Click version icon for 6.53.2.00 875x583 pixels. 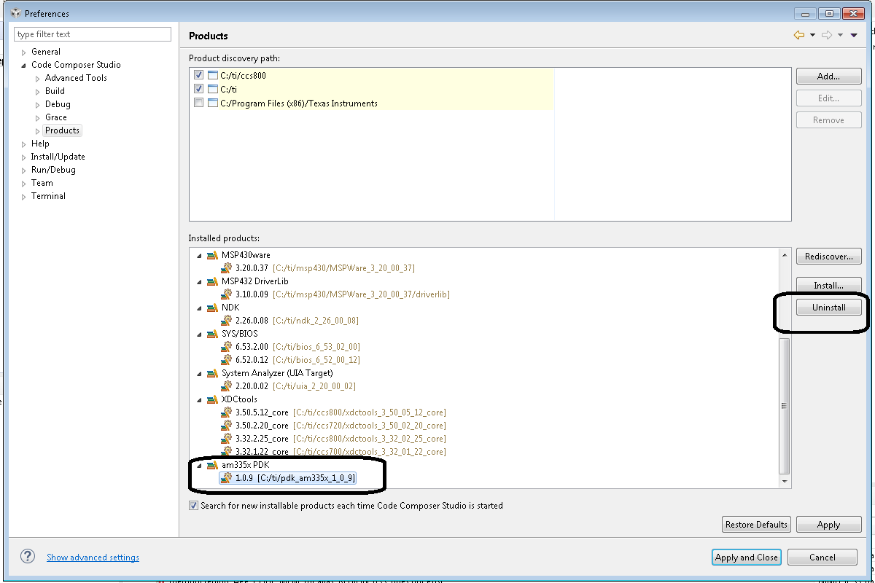[227, 347]
